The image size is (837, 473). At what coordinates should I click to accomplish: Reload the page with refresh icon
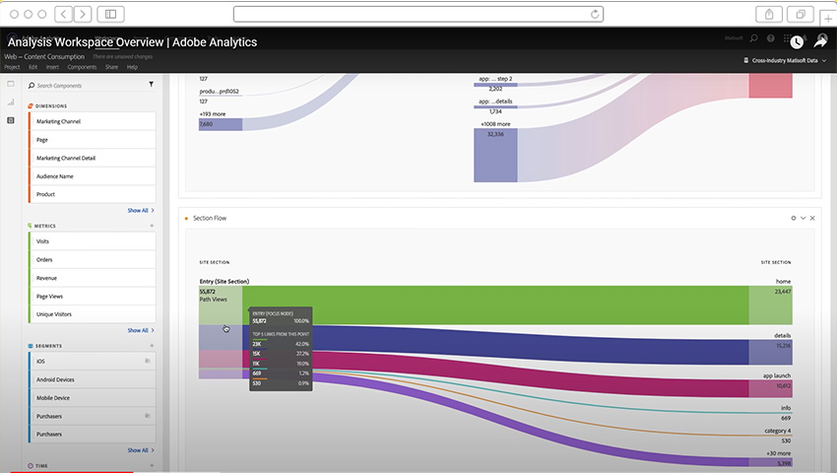point(595,15)
